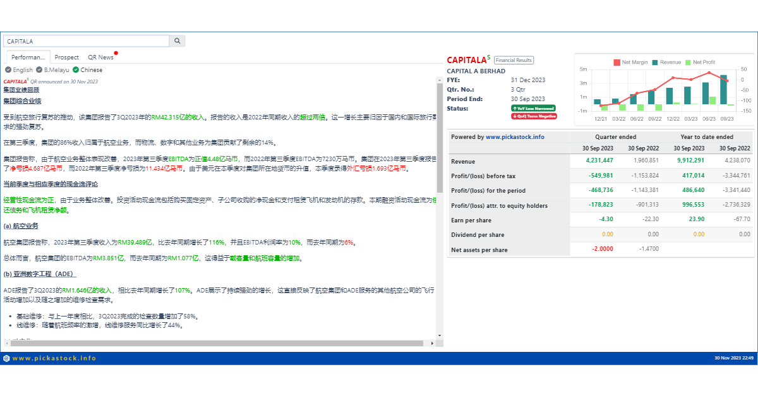Click the red notification dot on QR News

[116, 53]
